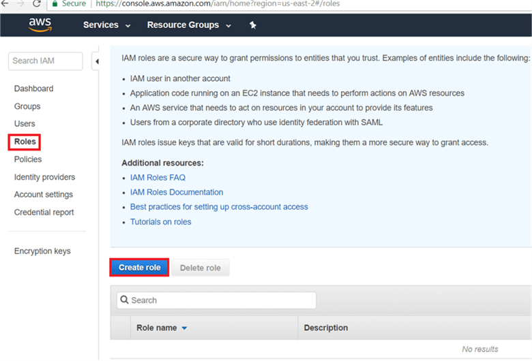Open the Services dropdown menu
Screen dimensions: 532x361
[x=106, y=25]
